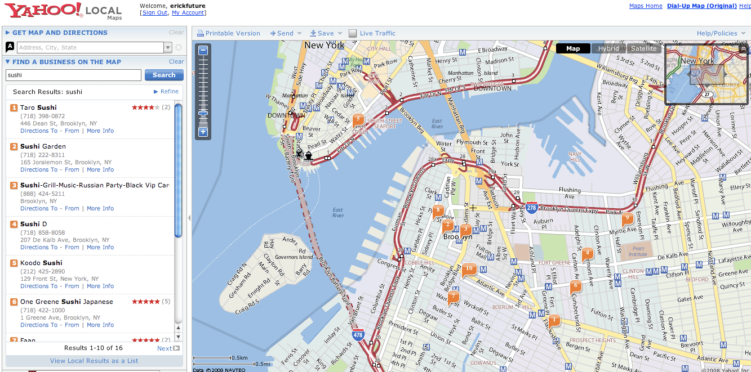Click the Yahoo! Local Maps logo
Screen dimensions: 751x372
click(x=63, y=11)
